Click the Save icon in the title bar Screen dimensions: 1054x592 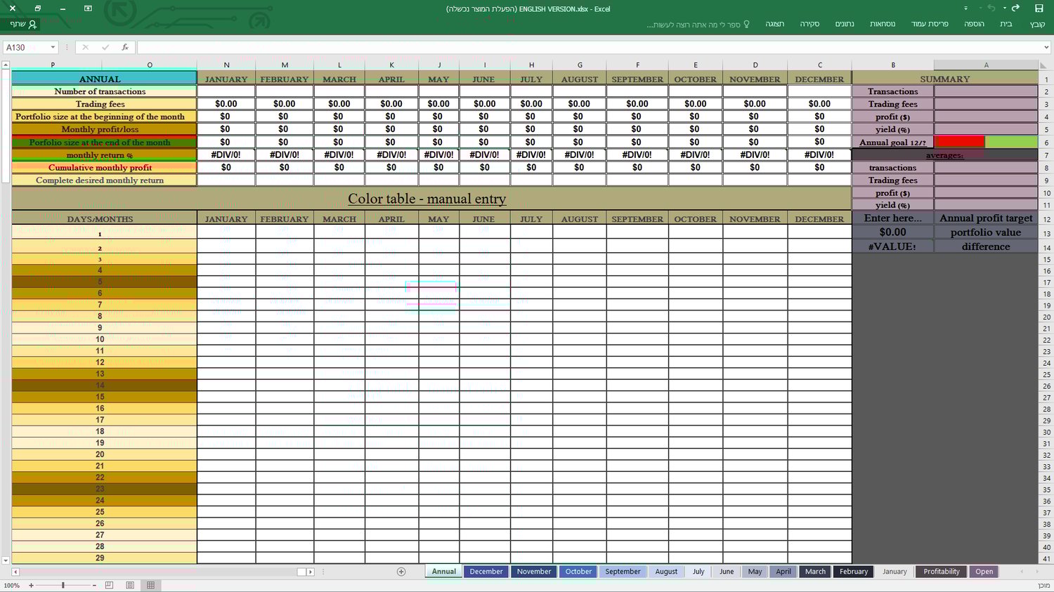pyautogui.click(x=1039, y=8)
